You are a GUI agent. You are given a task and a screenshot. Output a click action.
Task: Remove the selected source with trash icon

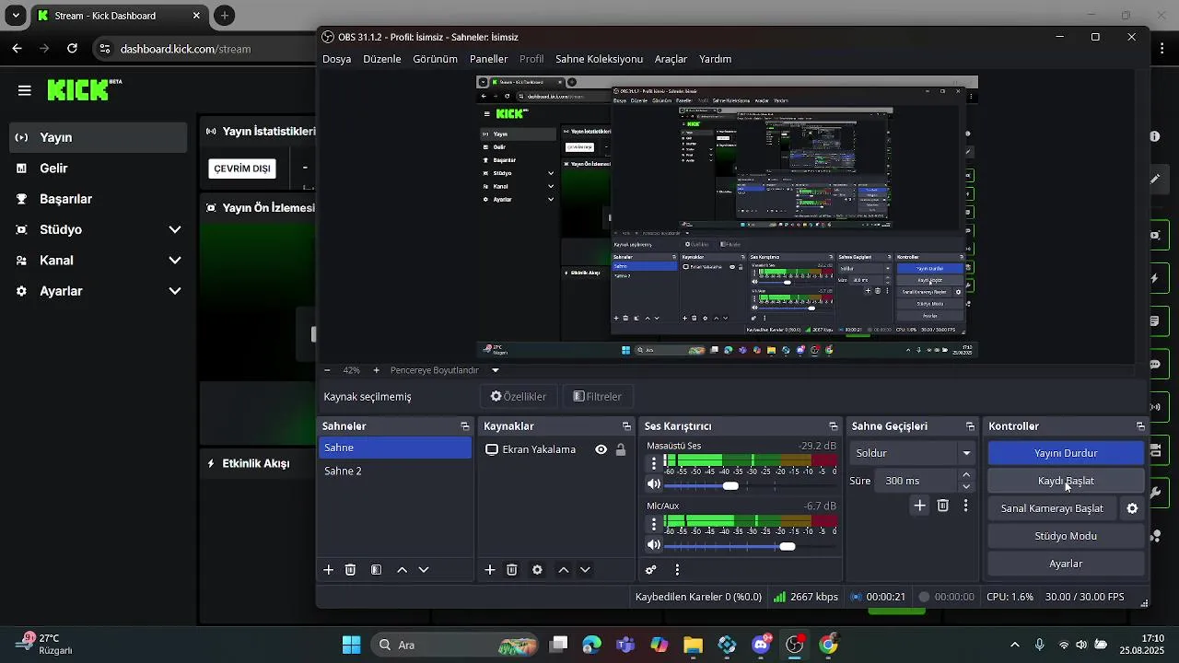(x=512, y=570)
